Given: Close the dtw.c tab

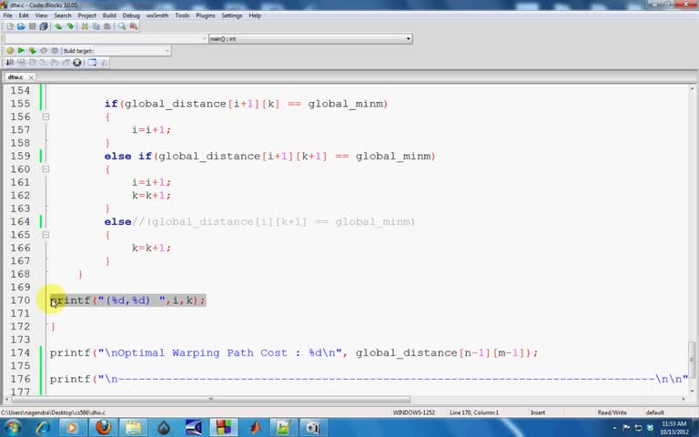Looking at the screenshot, I should pos(31,77).
